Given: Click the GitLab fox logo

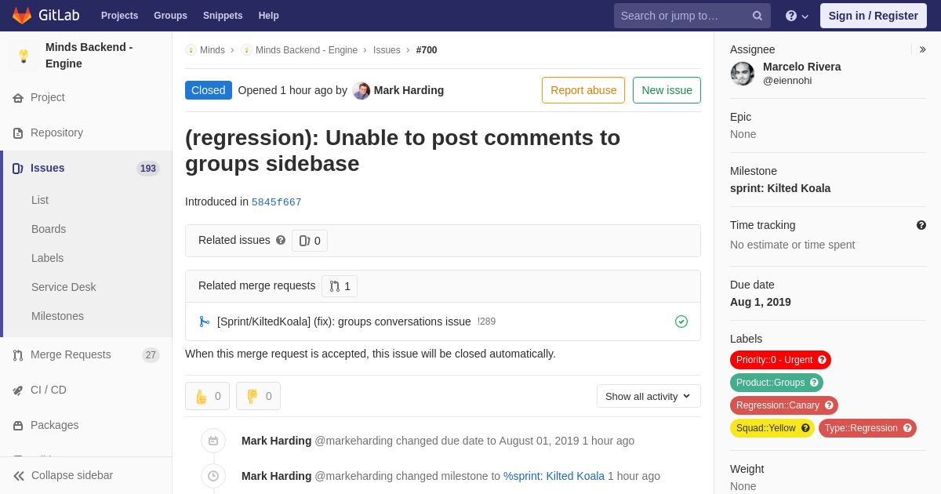Looking at the screenshot, I should (x=22, y=16).
